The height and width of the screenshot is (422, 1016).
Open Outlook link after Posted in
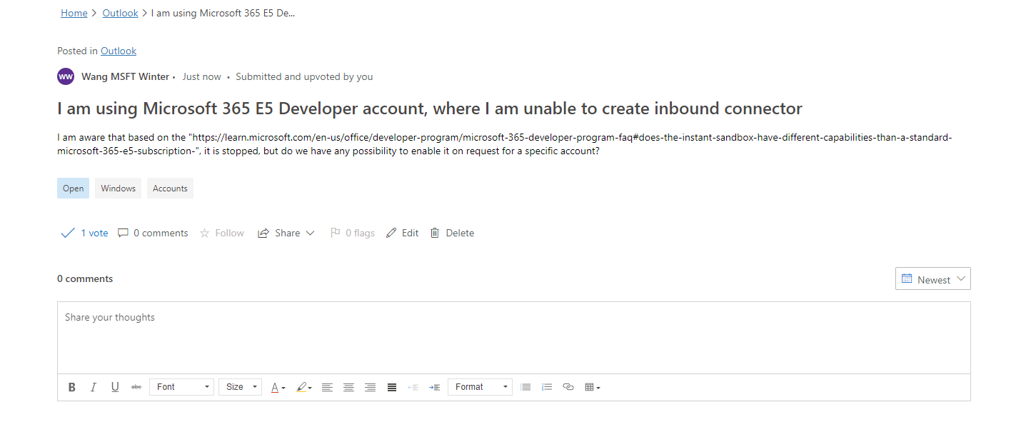(x=119, y=51)
